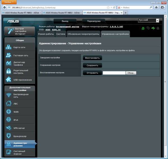The height and width of the screenshot is (159, 168).
Task: Open the Брандмауэр shield icon
Action: (x=8, y=136)
